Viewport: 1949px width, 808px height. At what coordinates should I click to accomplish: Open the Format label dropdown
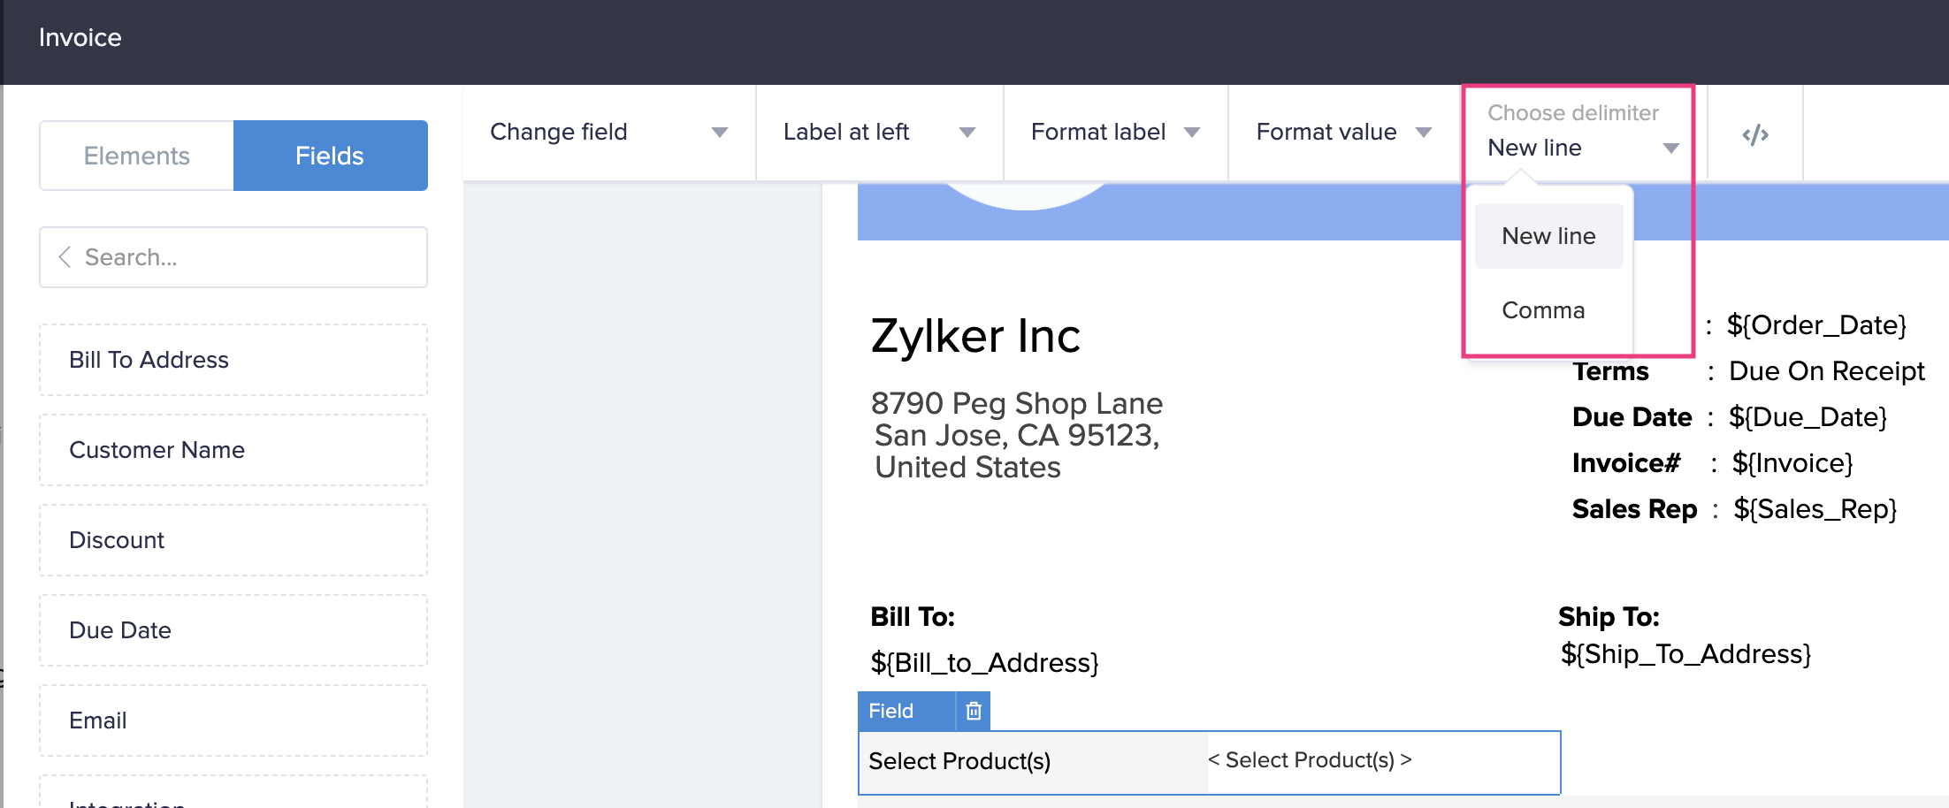coord(1115,133)
